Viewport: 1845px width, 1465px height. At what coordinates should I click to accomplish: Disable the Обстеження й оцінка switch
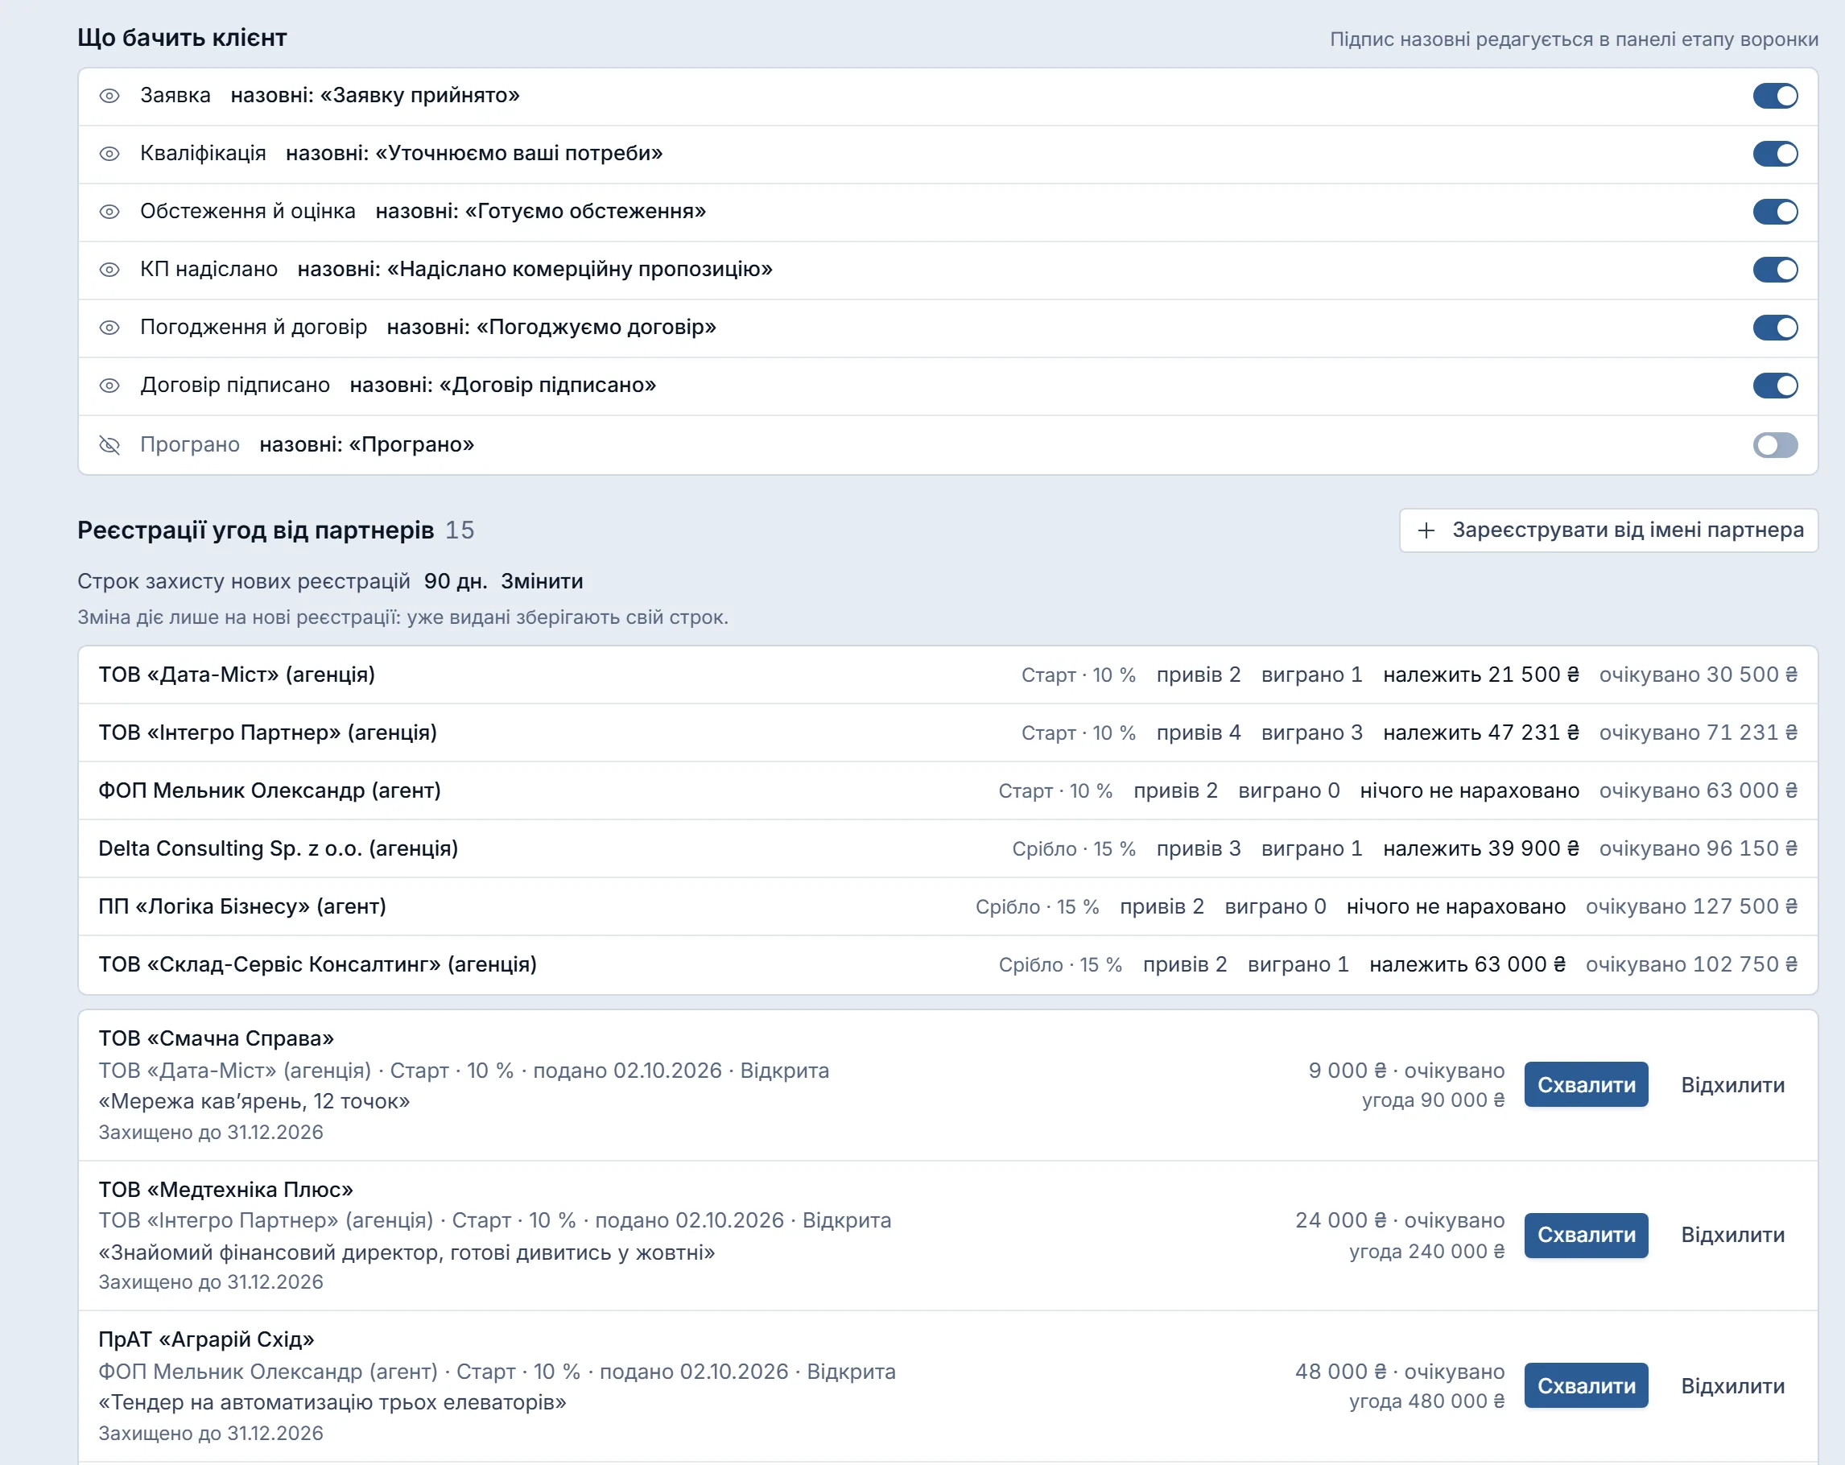pyautogui.click(x=1775, y=212)
